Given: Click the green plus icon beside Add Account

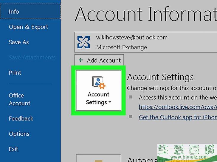Looking at the screenshot, I should pyautogui.click(x=81, y=60).
